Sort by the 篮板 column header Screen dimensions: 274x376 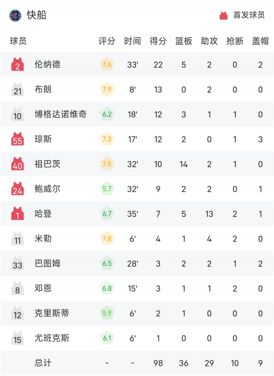click(x=184, y=41)
